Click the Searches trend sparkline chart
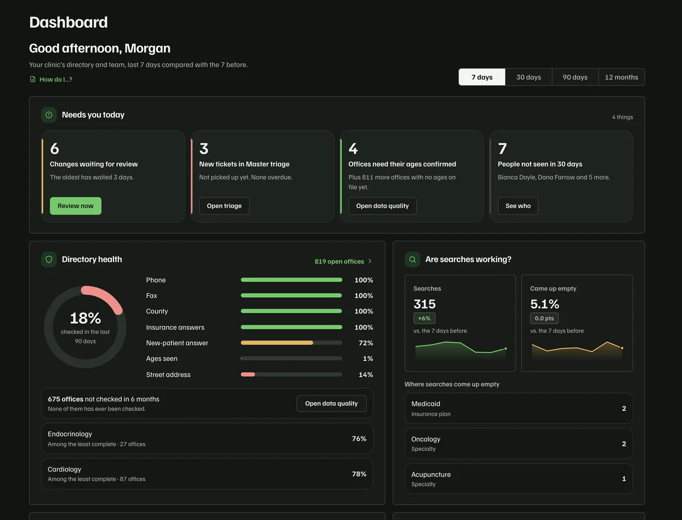This screenshot has height=520, width=682. (x=460, y=351)
